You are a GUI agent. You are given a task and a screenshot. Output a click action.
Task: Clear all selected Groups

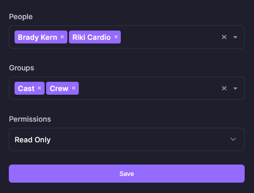pos(224,88)
